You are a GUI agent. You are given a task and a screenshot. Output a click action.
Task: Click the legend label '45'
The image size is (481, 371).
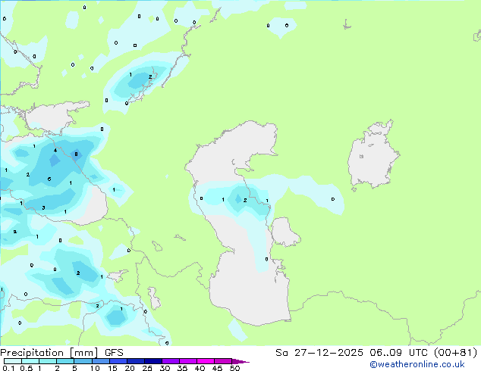pos(217,368)
